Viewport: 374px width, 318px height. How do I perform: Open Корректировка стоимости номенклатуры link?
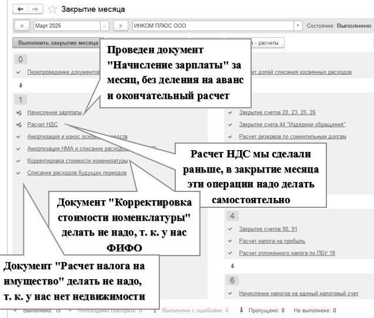(x=78, y=161)
